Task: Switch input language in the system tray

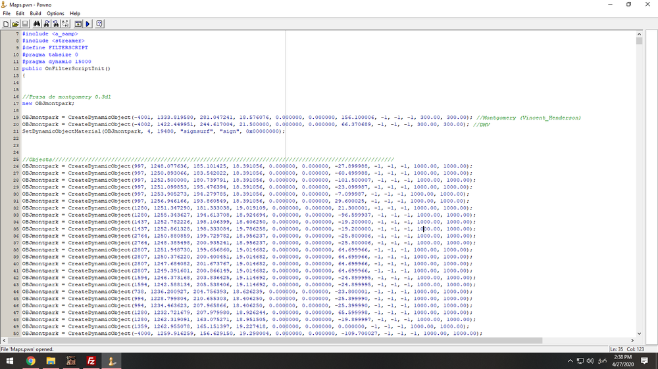Action: point(602,360)
